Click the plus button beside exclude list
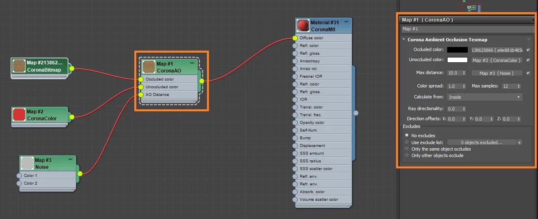 (519, 142)
